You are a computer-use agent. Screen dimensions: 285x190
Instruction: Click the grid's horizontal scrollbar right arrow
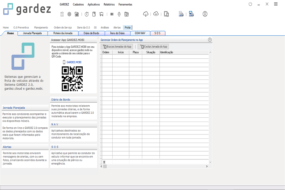tap(207, 166)
